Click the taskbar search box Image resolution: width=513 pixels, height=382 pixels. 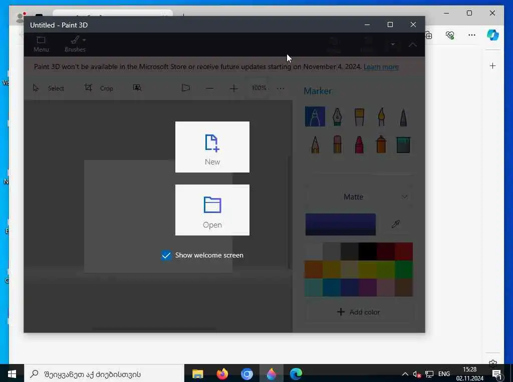pyautogui.click(x=104, y=374)
